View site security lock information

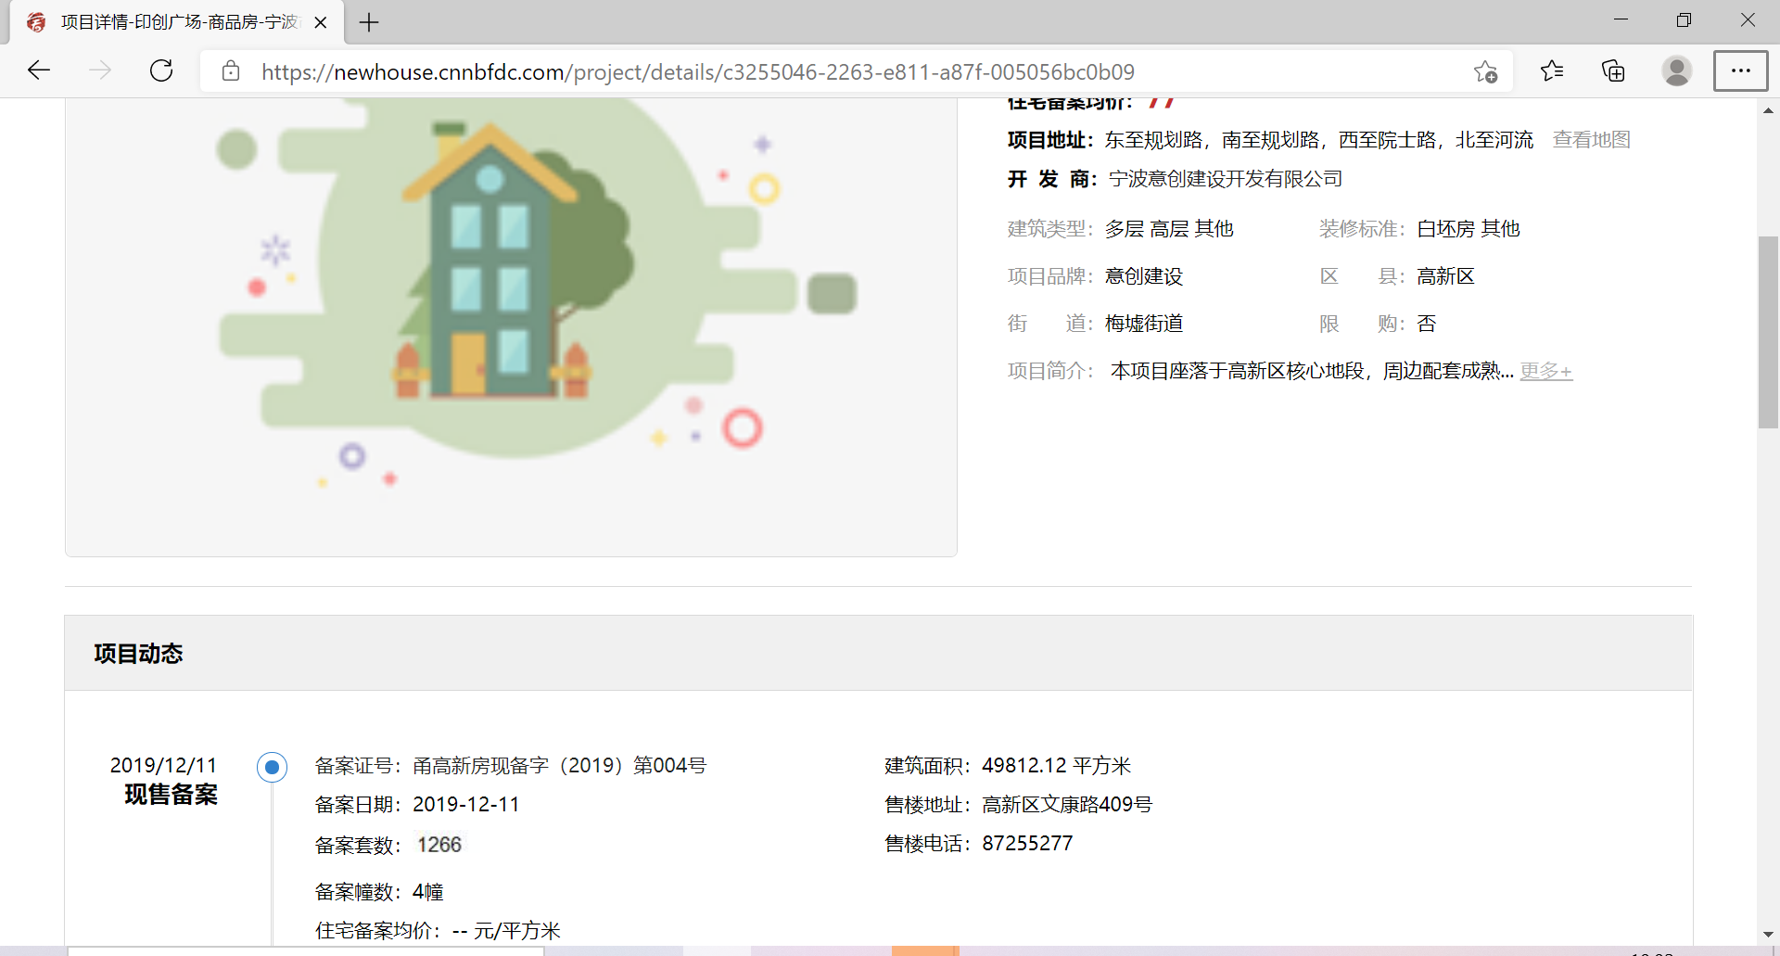point(231,71)
